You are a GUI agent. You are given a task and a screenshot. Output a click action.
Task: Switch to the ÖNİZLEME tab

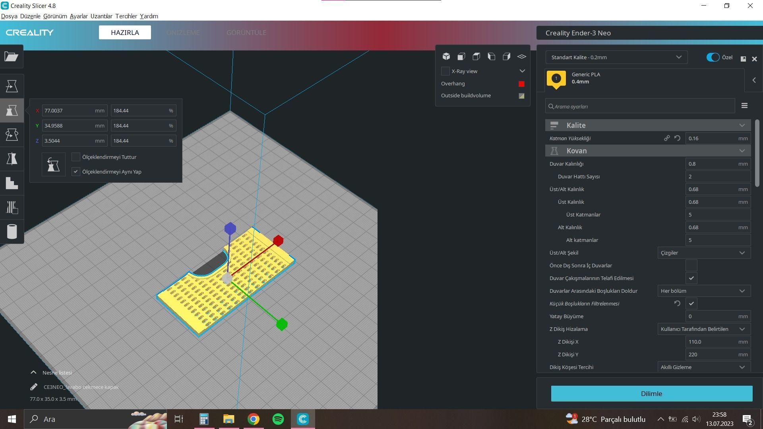(x=183, y=33)
